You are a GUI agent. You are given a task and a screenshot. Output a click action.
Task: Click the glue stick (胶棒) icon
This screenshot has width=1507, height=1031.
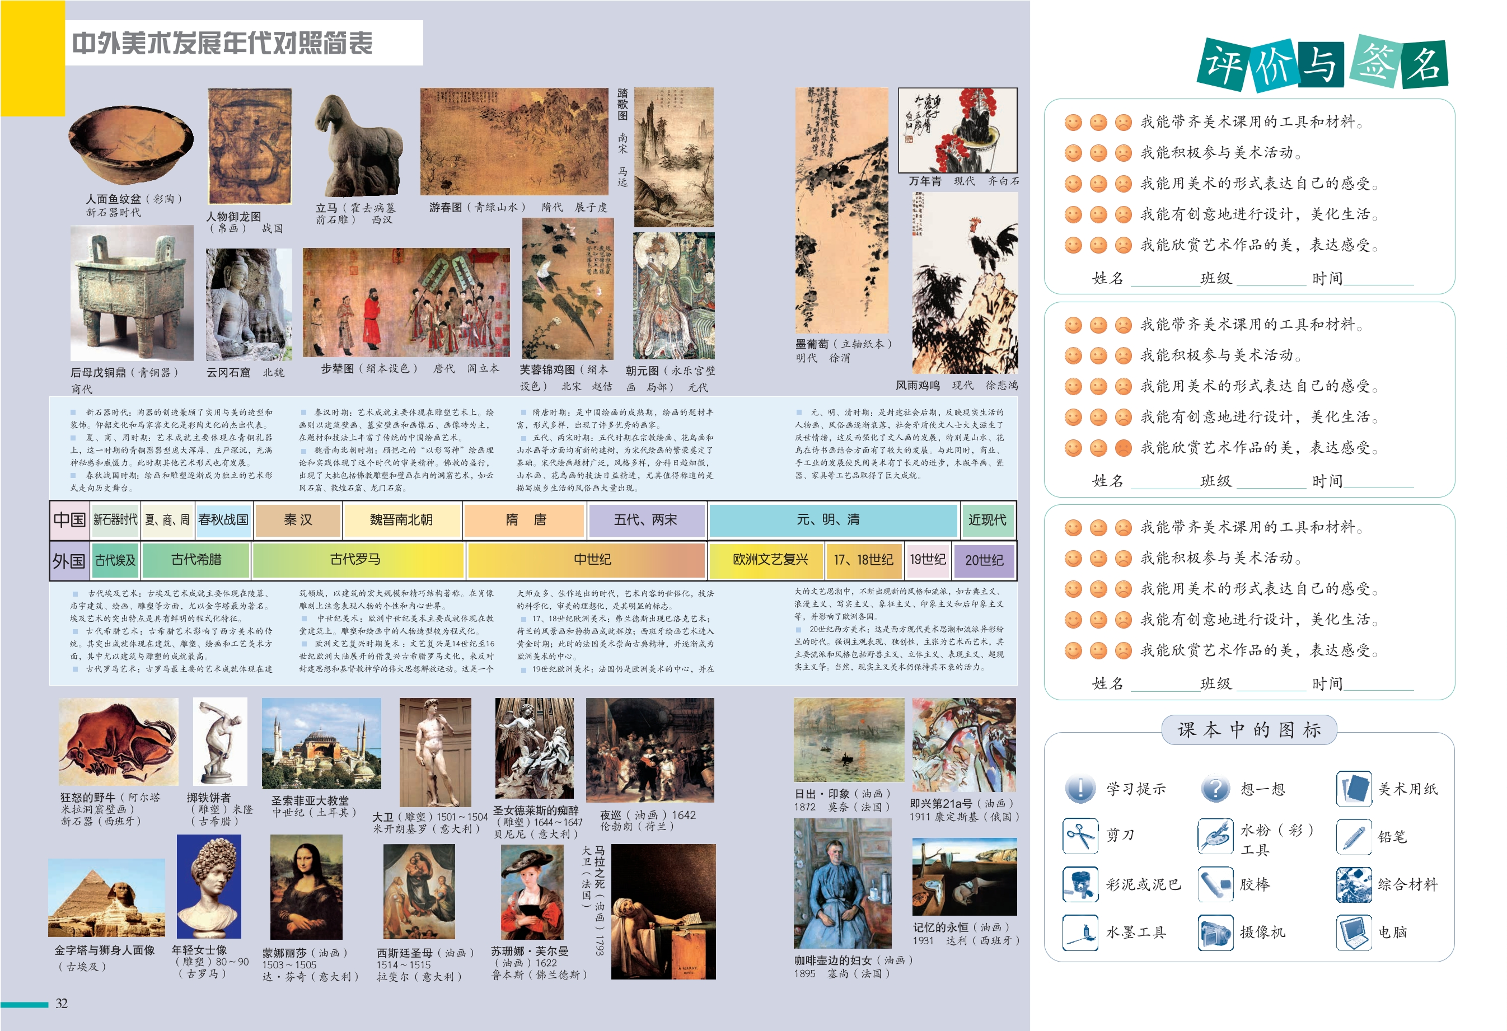(1215, 884)
